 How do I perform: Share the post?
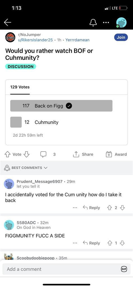pyautogui.click(x=83, y=155)
